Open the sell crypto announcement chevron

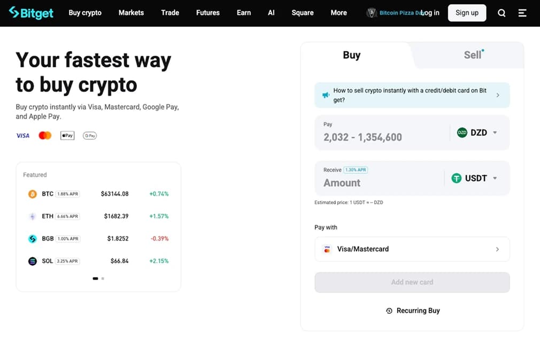[x=498, y=95]
